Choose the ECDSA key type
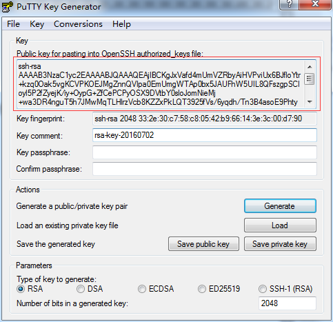Image resolution: width=333 pixels, height=322 pixels. 142,289
